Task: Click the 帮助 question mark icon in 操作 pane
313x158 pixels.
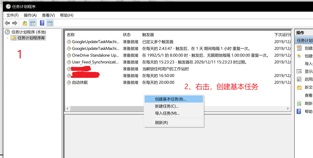Action: point(299,111)
